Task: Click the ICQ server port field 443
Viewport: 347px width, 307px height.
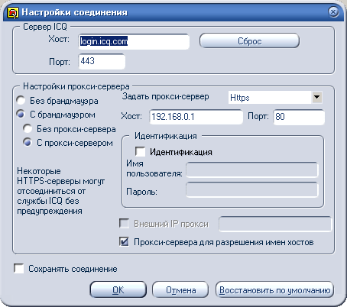Action: pyautogui.click(x=102, y=61)
